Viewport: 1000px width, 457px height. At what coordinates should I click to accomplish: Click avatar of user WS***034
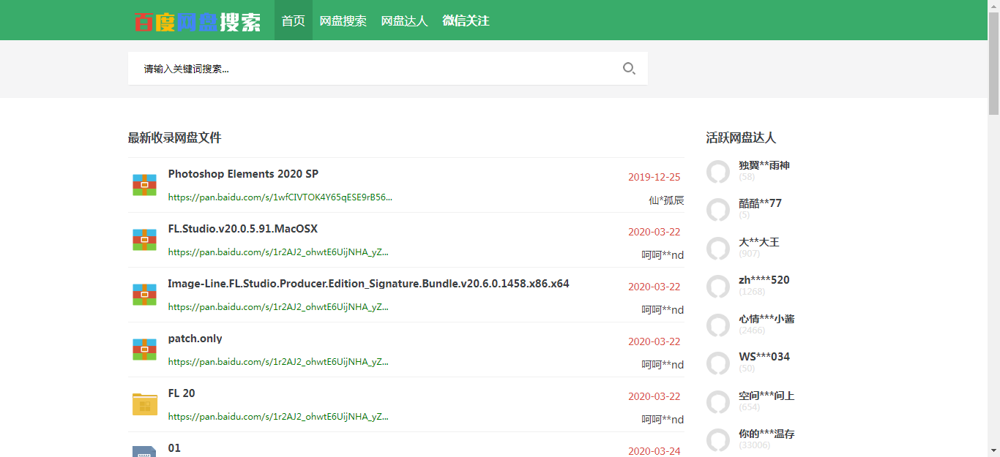point(718,363)
